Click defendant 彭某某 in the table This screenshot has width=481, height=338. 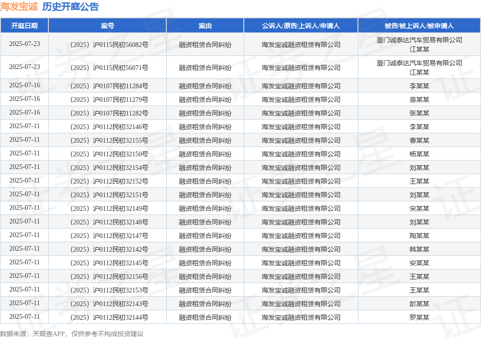click(419, 304)
